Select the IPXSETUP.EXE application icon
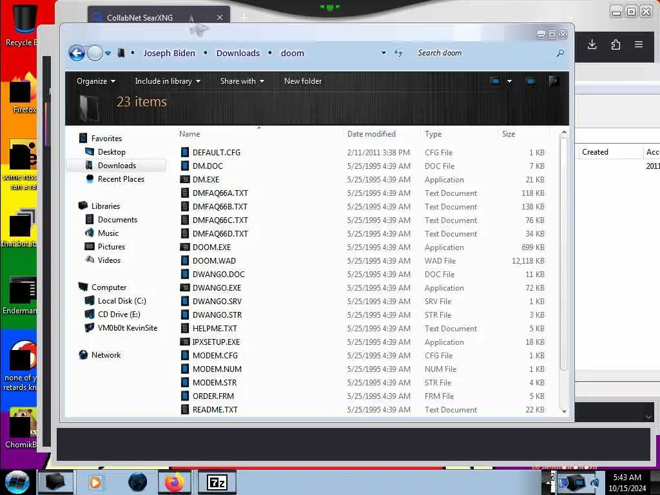660x495 pixels. pyautogui.click(x=185, y=342)
